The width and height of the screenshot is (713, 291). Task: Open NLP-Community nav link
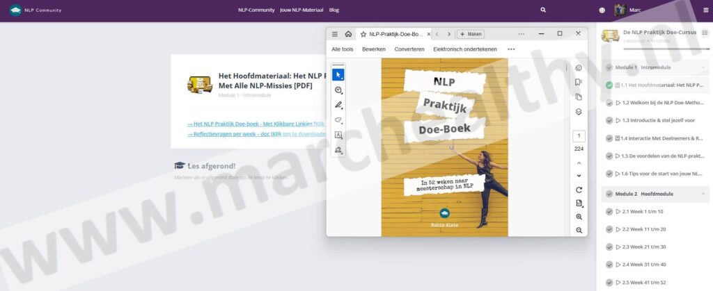(256, 10)
